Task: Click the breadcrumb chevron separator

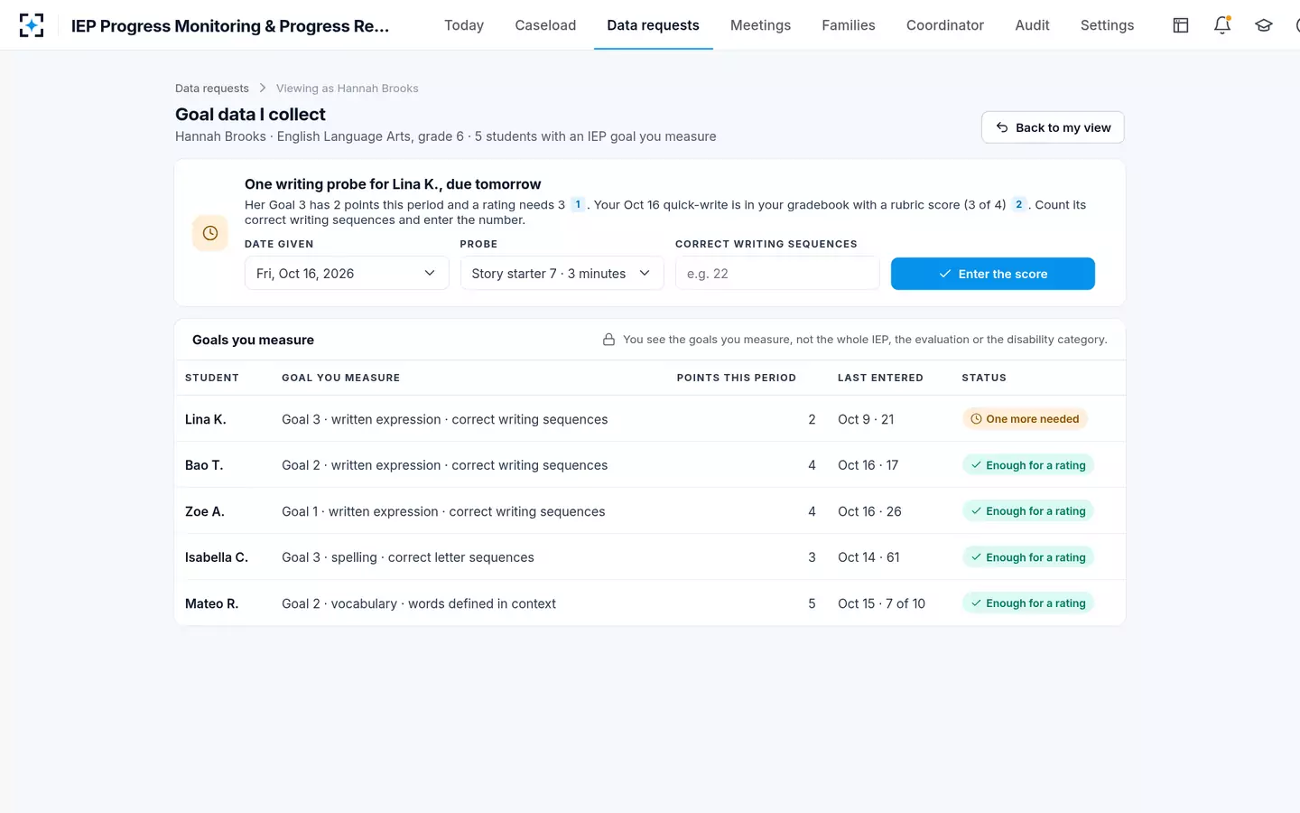Action: click(x=263, y=89)
